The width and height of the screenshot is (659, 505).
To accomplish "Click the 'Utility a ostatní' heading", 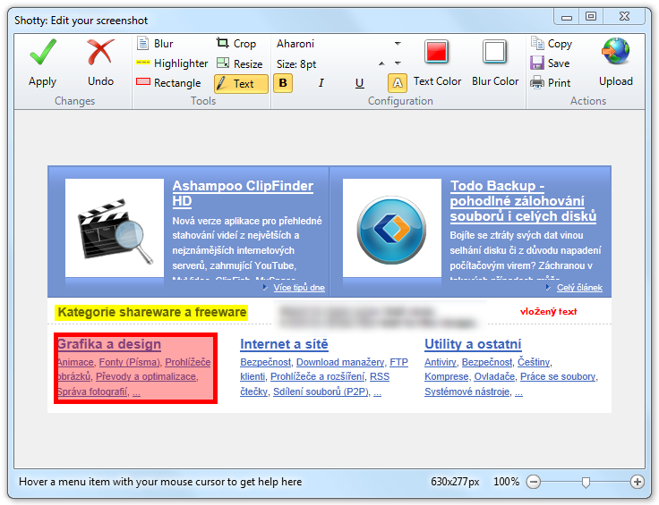I will 473,344.
